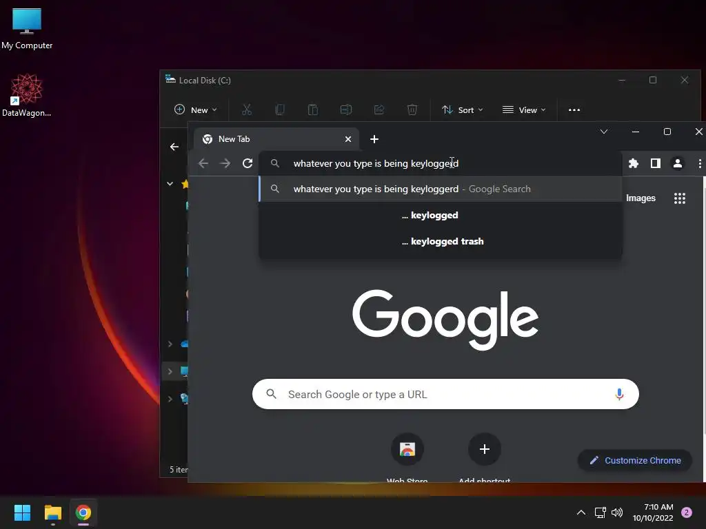Show hidden icons in system tray

pos(581,512)
